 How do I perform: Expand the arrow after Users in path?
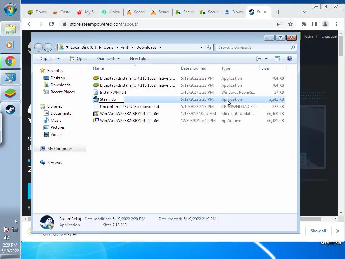pos(117,47)
